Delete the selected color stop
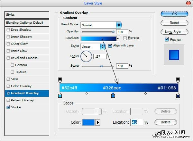The image size is (193, 141). [166, 122]
